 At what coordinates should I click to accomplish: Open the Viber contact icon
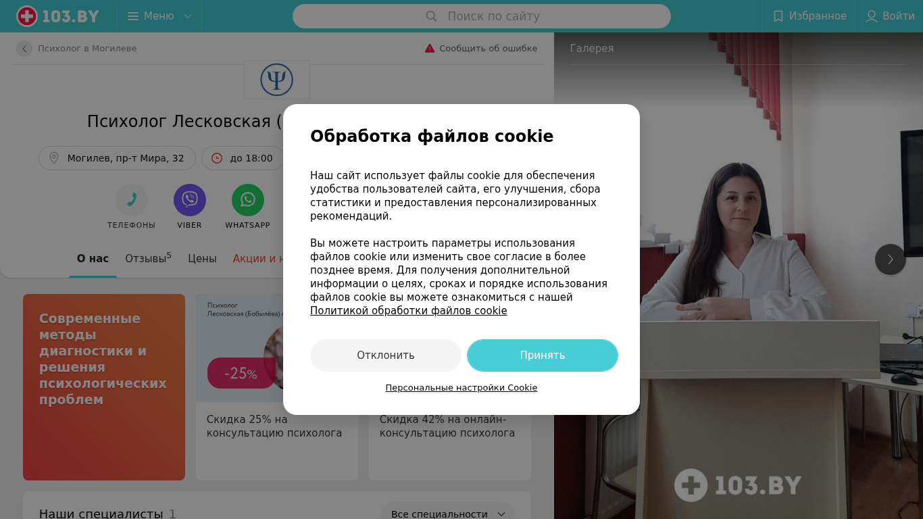[x=190, y=200]
